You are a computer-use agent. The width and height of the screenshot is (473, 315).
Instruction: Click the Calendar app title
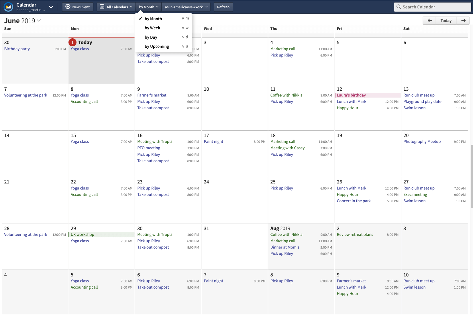(x=26, y=5)
